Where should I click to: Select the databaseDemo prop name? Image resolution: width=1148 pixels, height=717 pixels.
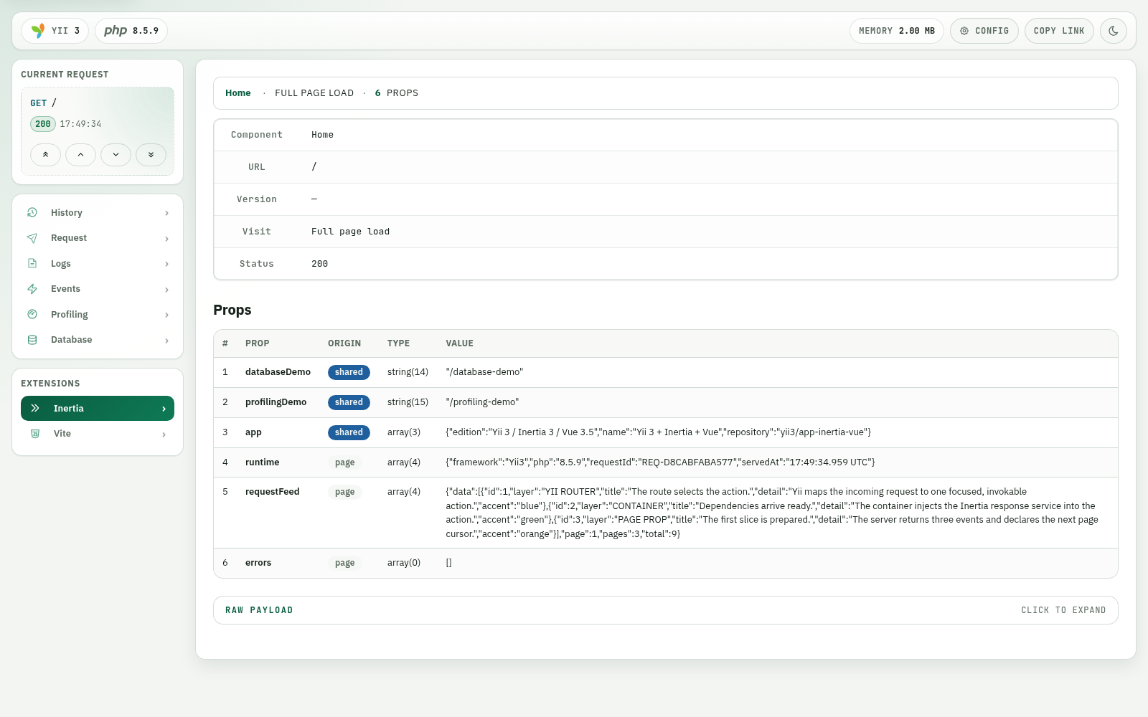coord(278,372)
